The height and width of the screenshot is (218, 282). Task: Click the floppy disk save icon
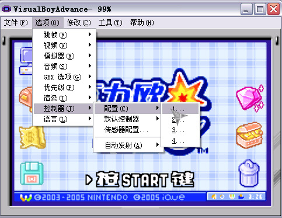coord(32,174)
